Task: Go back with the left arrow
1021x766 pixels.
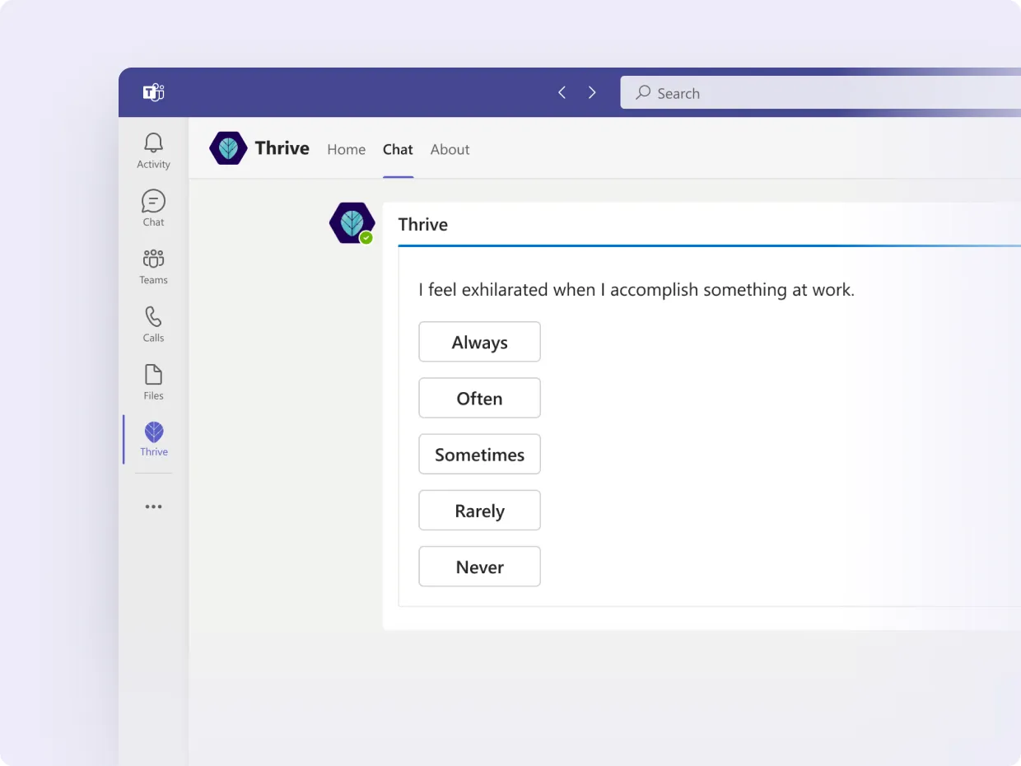Action: click(x=562, y=92)
